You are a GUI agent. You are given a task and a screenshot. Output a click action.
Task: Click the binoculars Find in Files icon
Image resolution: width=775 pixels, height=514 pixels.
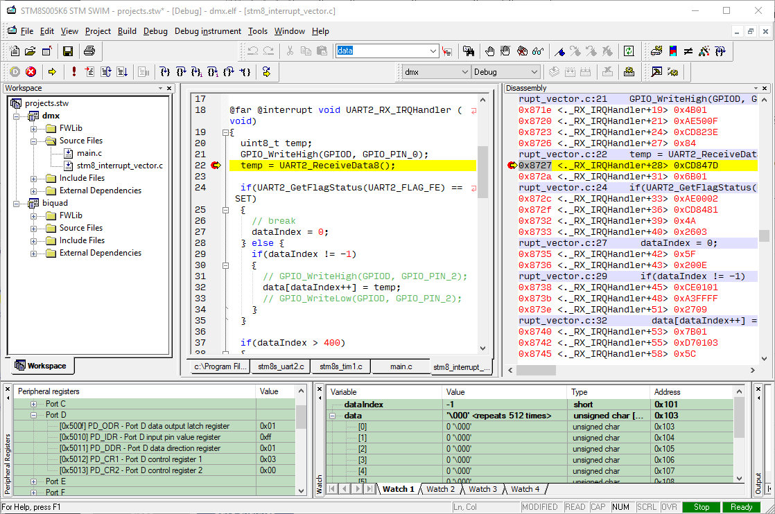click(469, 51)
